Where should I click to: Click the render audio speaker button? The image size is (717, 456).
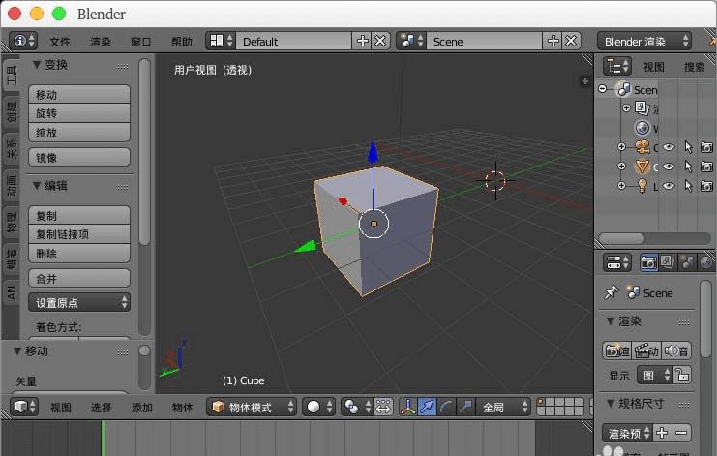tap(675, 350)
